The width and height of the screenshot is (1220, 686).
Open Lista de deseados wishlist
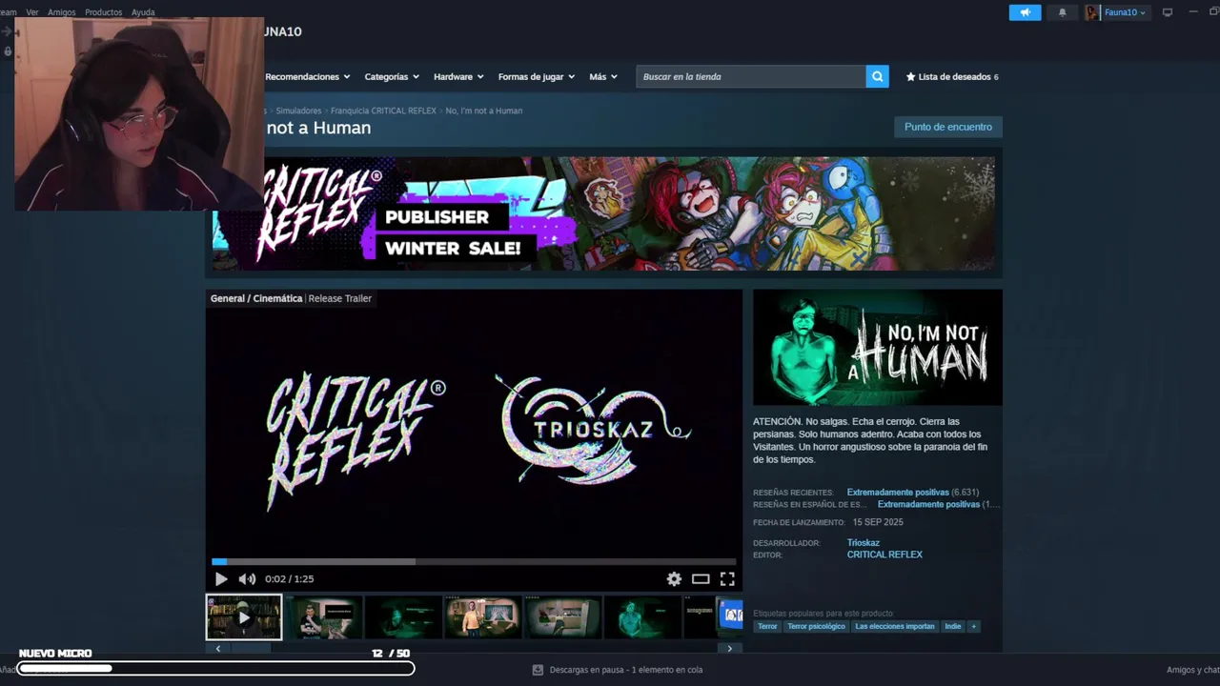[x=952, y=76]
